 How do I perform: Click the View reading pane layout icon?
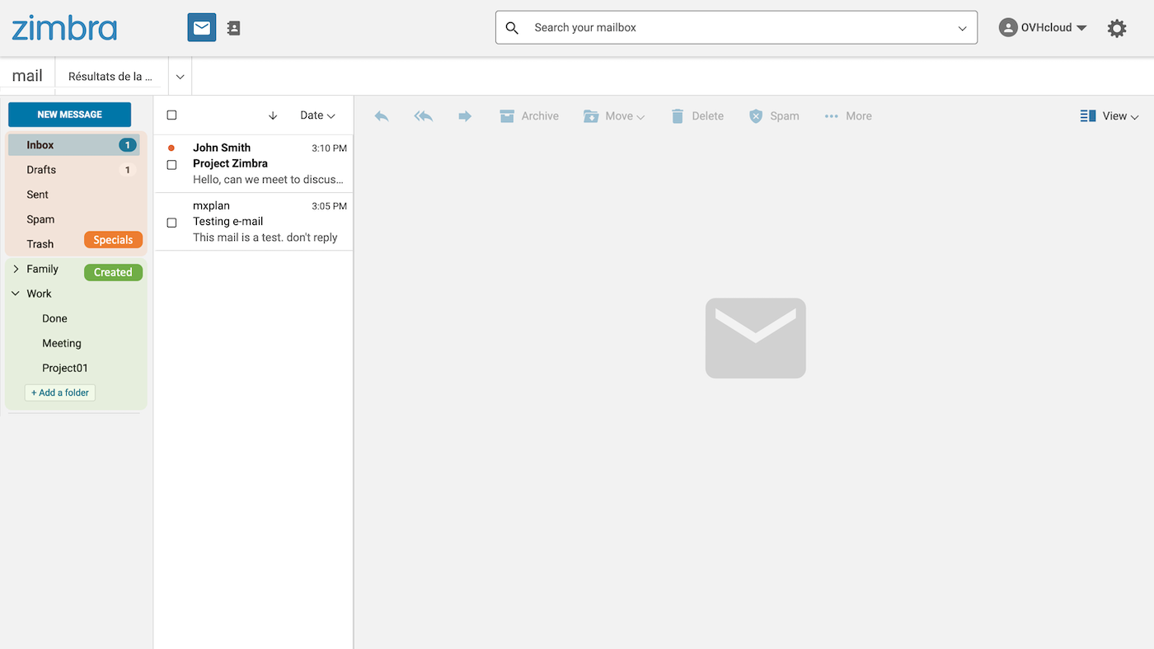point(1088,116)
